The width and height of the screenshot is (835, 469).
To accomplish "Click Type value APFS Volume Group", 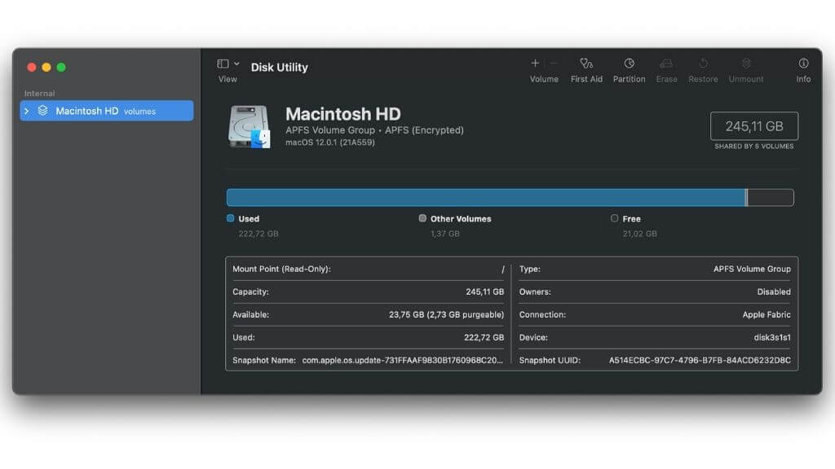I will click(x=752, y=269).
